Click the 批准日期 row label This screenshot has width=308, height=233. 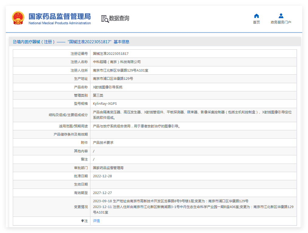81,176
